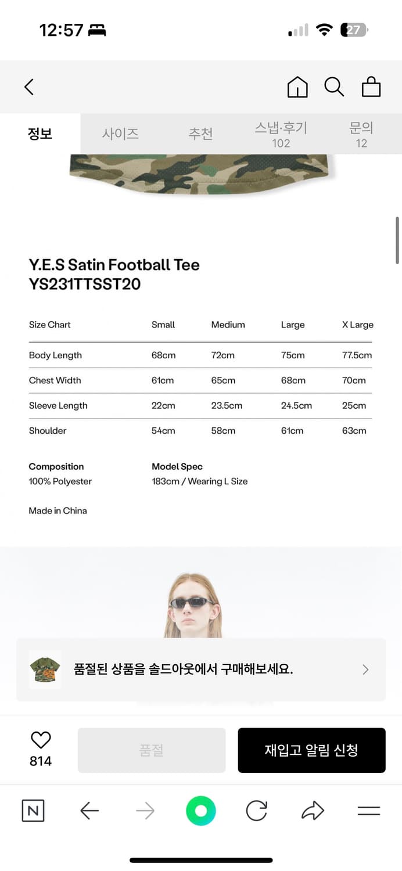Open the 문의 12 tab
The height and width of the screenshot is (871, 402).
coord(361,134)
